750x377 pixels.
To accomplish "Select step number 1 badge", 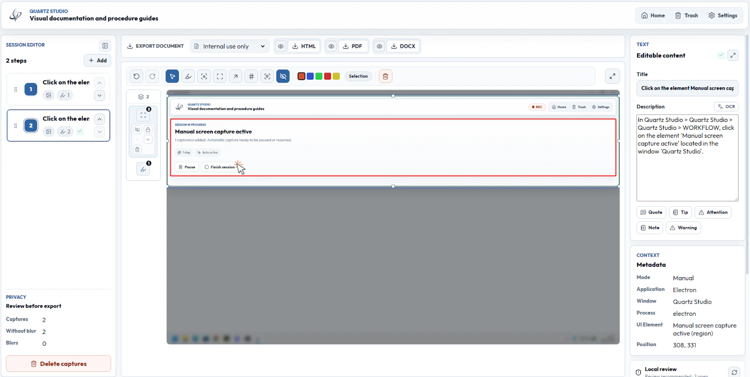I will pos(31,89).
